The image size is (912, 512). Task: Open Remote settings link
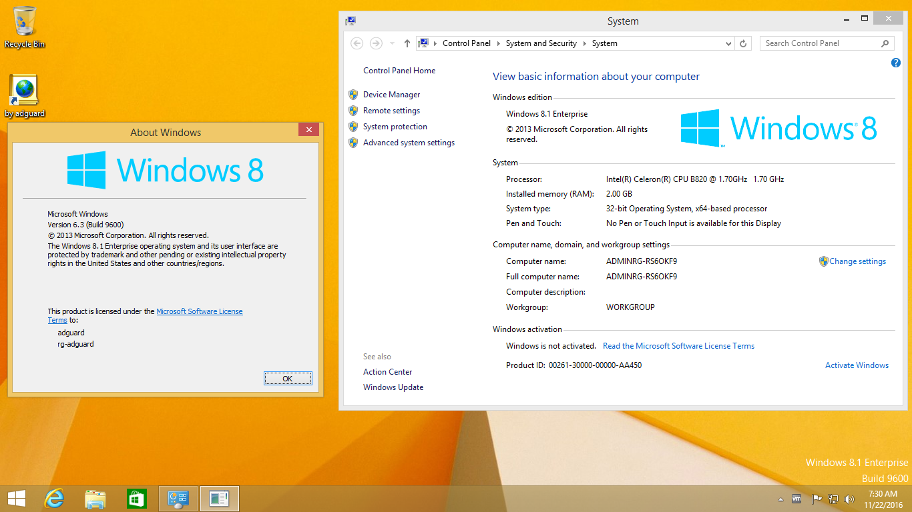click(x=392, y=111)
